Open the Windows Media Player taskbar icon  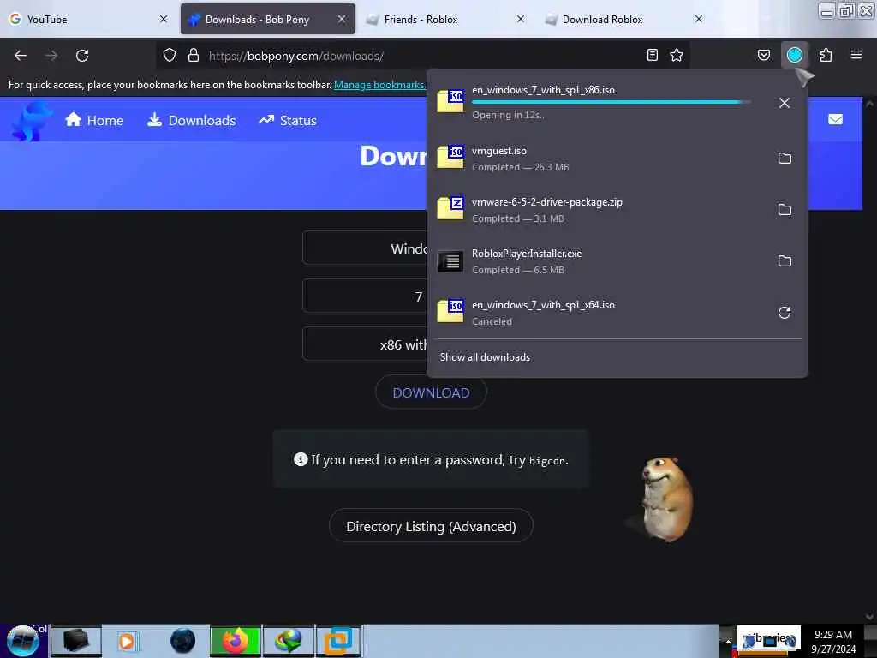tap(127, 641)
